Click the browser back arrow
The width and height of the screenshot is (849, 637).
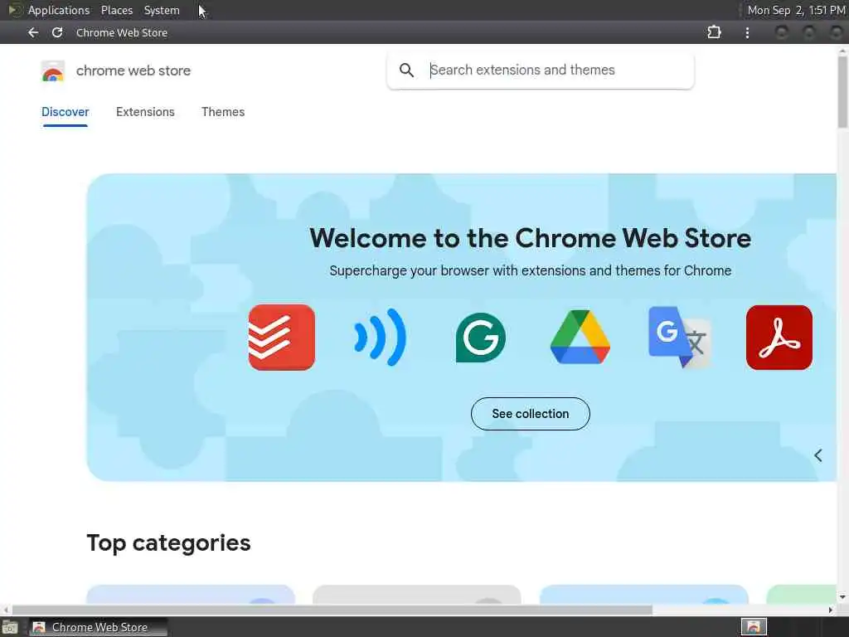(x=33, y=32)
